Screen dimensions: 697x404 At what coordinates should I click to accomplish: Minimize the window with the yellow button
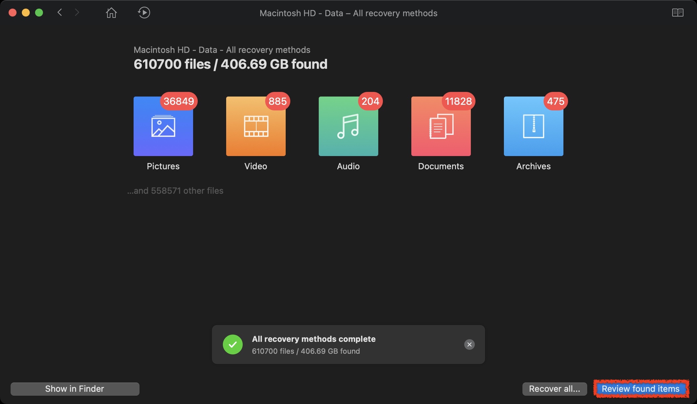coord(26,13)
